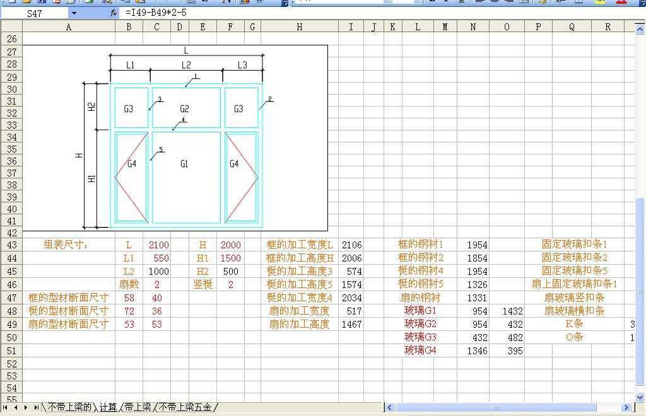Click the 扇数 label cell
646x416 pixels.
tap(129, 284)
